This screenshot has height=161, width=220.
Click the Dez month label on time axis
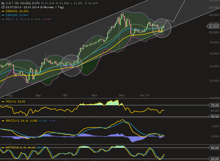pyautogui.click(x=121, y=95)
